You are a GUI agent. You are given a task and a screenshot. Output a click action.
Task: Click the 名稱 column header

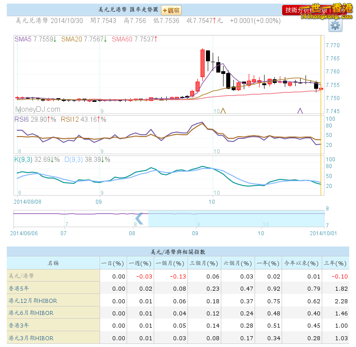pos(53,263)
